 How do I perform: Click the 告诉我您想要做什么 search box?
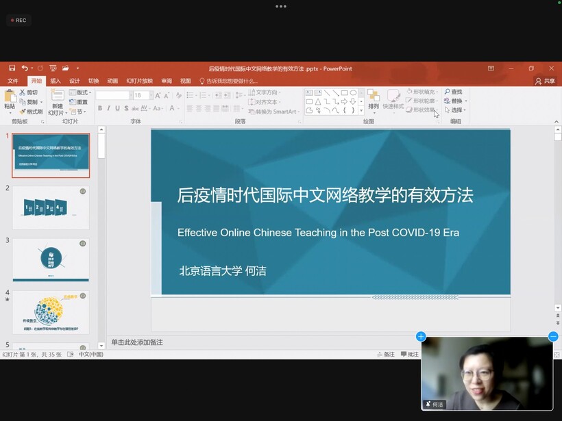point(229,81)
